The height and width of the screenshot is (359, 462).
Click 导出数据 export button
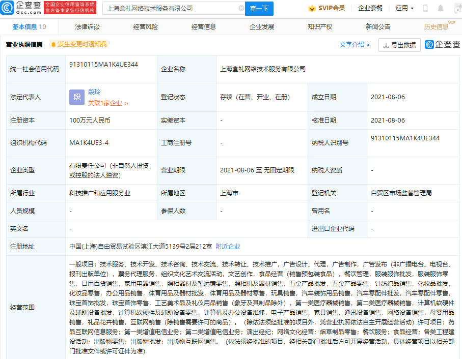coord(399,45)
